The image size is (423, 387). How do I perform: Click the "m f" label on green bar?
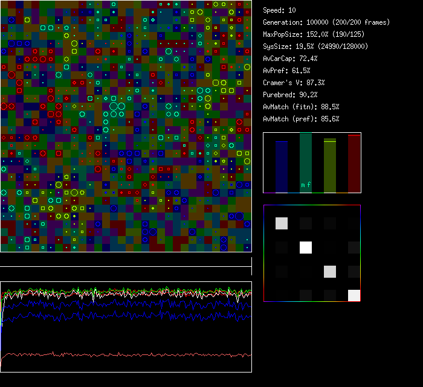[306, 185]
